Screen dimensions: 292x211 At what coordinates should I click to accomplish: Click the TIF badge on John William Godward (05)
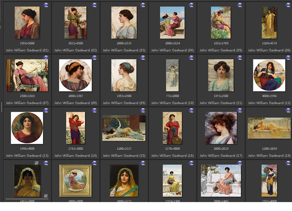239,5
